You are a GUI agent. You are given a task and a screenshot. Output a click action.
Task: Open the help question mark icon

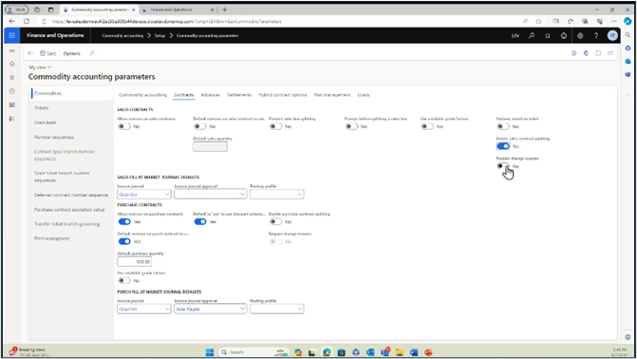596,36
